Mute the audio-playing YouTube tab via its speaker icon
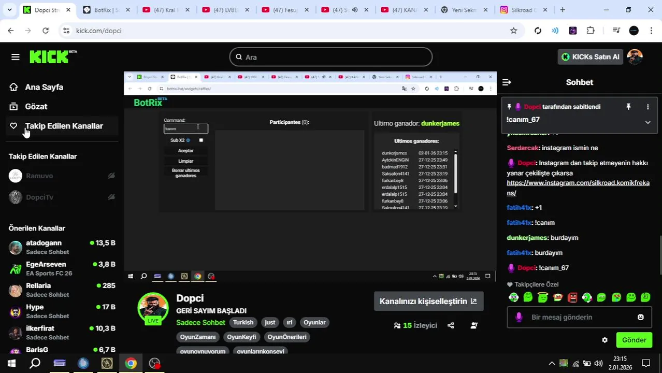This screenshot has width=662, height=373. pyautogui.click(x=355, y=10)
